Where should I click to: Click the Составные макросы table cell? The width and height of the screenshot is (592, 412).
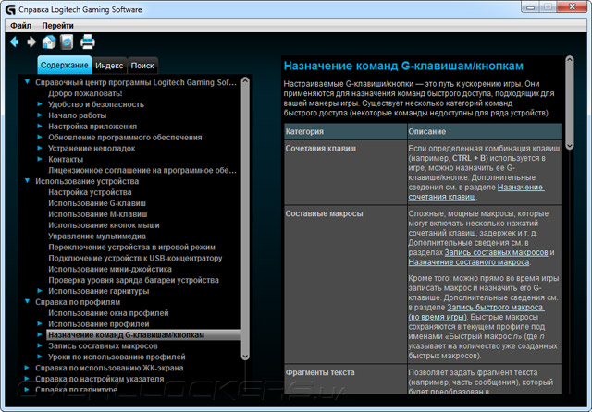click(345, 285)
